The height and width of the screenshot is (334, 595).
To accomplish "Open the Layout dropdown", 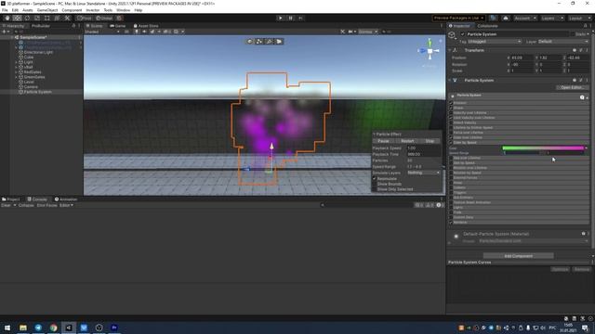I will tap(579, 18).
